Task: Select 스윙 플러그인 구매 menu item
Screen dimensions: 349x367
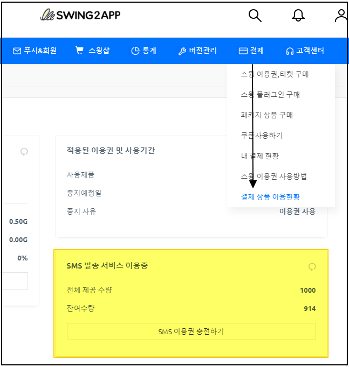Action: pyautogui.click(x=270, y=95)
